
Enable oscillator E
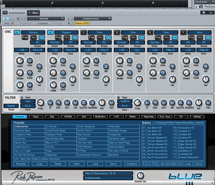click(150, 33)
